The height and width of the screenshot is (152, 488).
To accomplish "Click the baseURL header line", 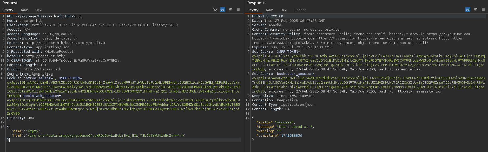I will click(36, 56).
